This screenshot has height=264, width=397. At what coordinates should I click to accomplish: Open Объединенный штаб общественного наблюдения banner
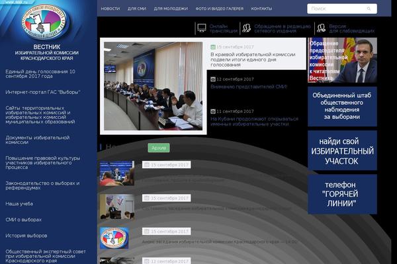pos(342,106)
